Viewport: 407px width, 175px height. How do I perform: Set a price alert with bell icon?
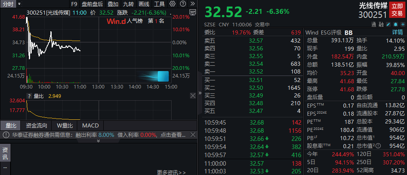[396, 25]
